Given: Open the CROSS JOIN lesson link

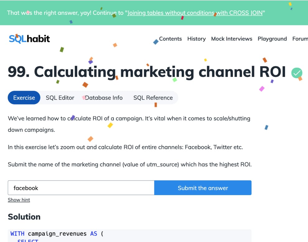Looking at the screenshot, I should click(195, 13).
